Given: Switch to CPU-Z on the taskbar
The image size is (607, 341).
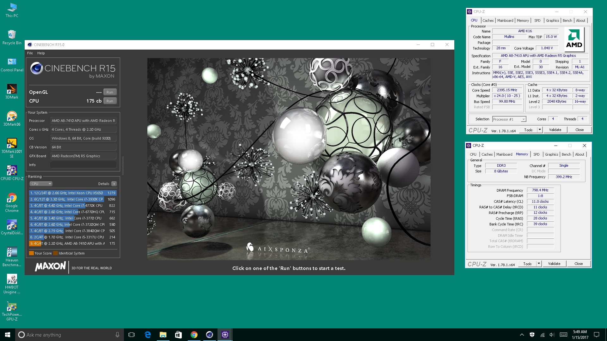Looking at the screenshot, I should point(225,335).
